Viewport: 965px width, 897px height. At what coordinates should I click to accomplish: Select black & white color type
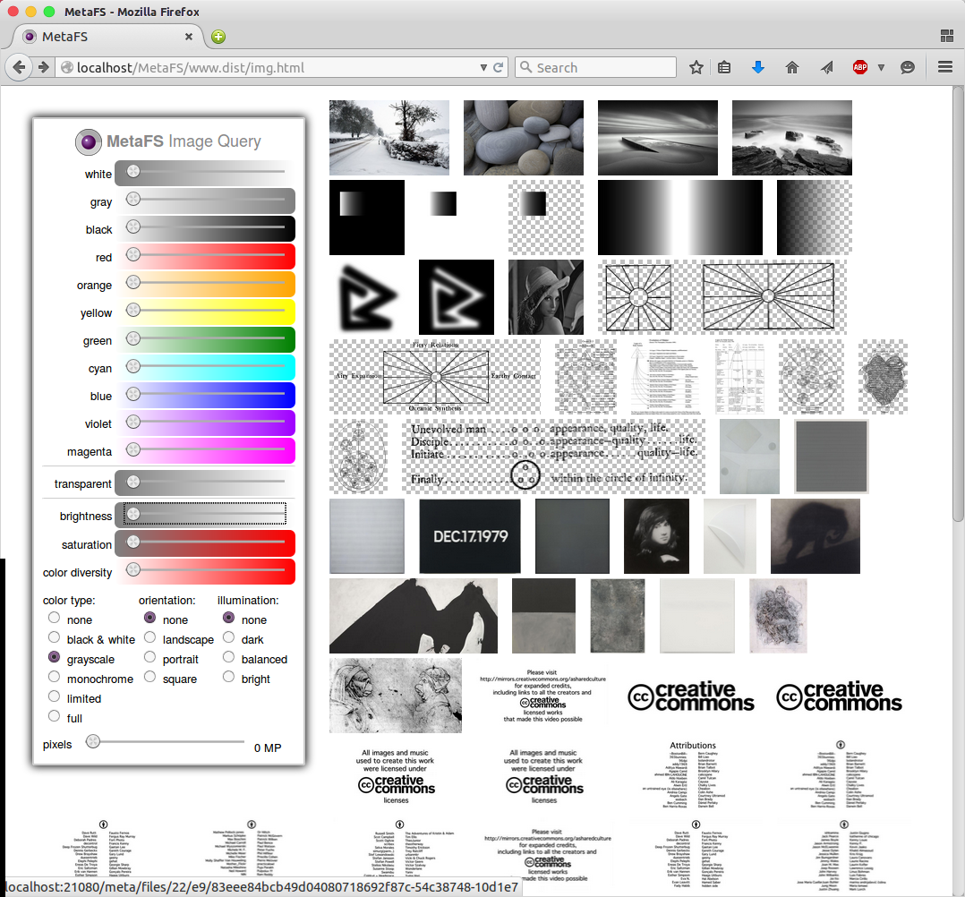pyautogui.click(x=54, y=637)
